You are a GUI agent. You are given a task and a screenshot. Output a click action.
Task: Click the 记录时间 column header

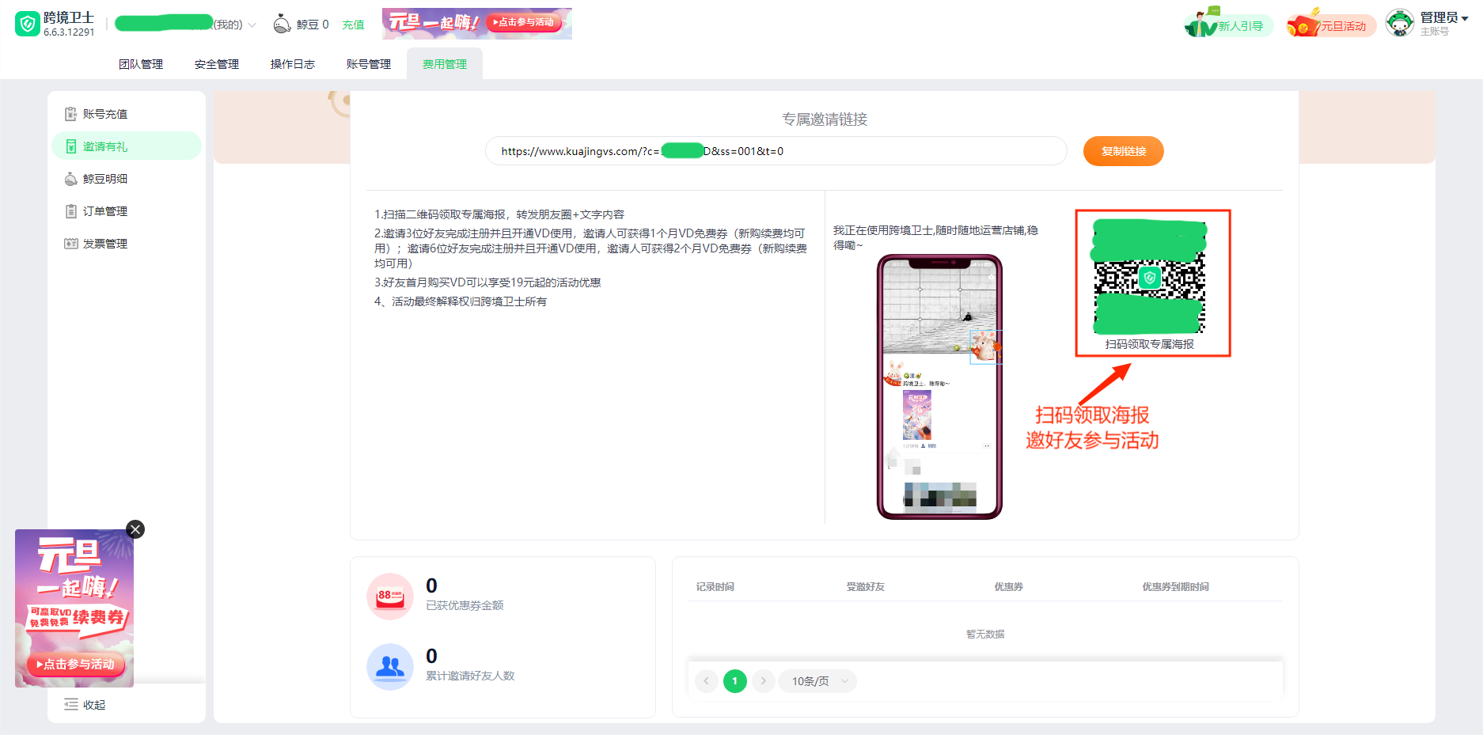[x=715, y=587]
